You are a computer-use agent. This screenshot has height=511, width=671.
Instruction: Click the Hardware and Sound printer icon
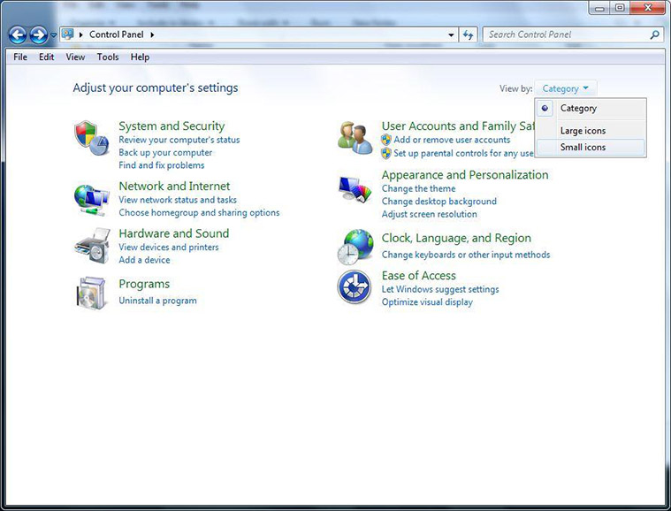coord(93,246)
